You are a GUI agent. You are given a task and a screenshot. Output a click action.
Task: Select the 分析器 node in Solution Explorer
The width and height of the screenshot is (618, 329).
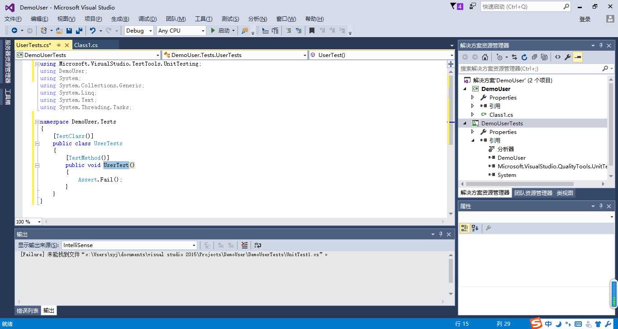(x=506, y=149)
